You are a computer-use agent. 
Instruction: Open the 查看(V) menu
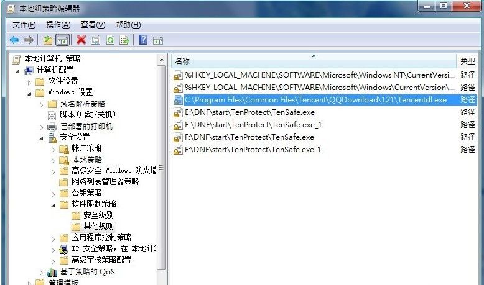tap(93, 25)
